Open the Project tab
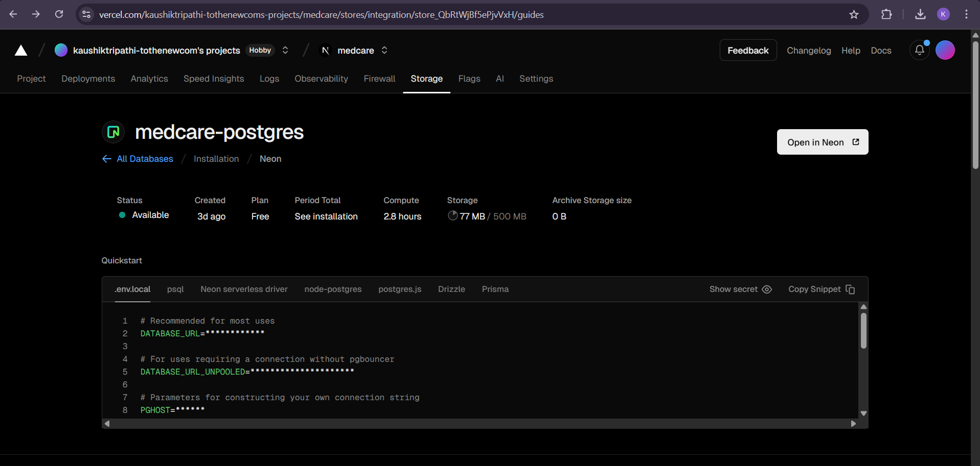Viewport: 980px width, 466px height. pyautogui.click(x=31, y=79)
